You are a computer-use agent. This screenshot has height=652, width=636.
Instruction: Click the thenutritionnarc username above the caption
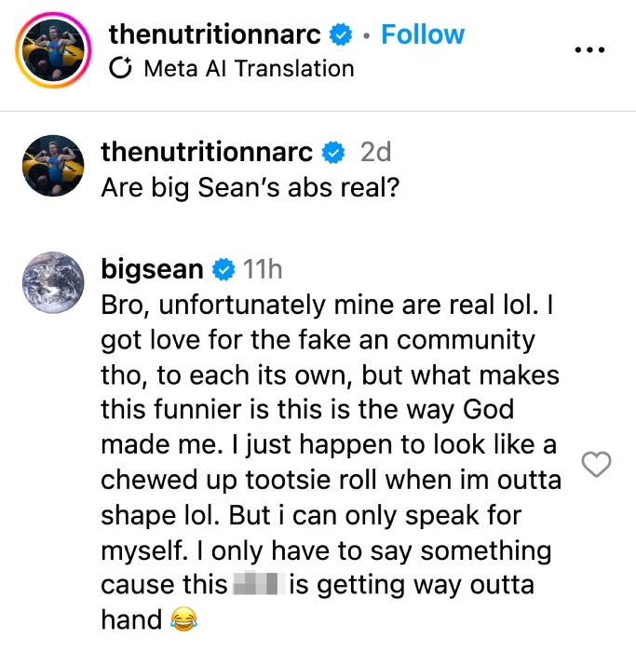206,152
